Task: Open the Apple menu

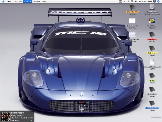Action: 3,2
